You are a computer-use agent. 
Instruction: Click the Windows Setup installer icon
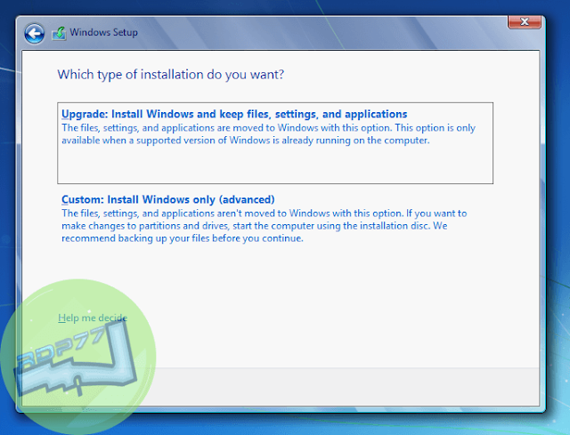pyautogui.click(x=60, y=33)
